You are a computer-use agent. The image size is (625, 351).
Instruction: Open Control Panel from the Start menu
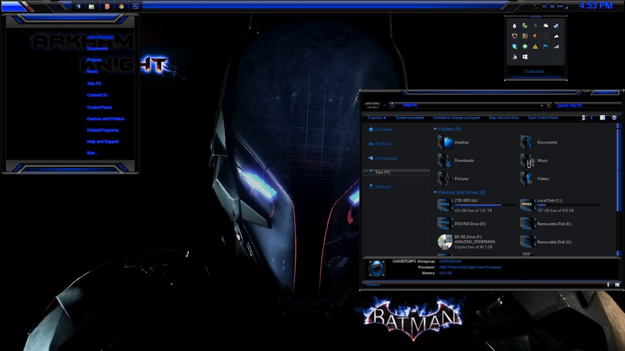pyautogui.click(x=99, y=108)
